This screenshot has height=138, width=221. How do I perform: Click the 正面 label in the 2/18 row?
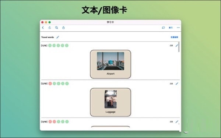tap(171, 84)
